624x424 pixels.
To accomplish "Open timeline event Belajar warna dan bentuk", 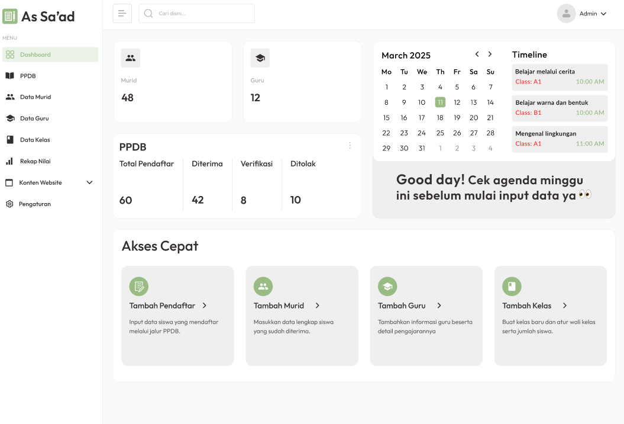I will coord(560,108).
